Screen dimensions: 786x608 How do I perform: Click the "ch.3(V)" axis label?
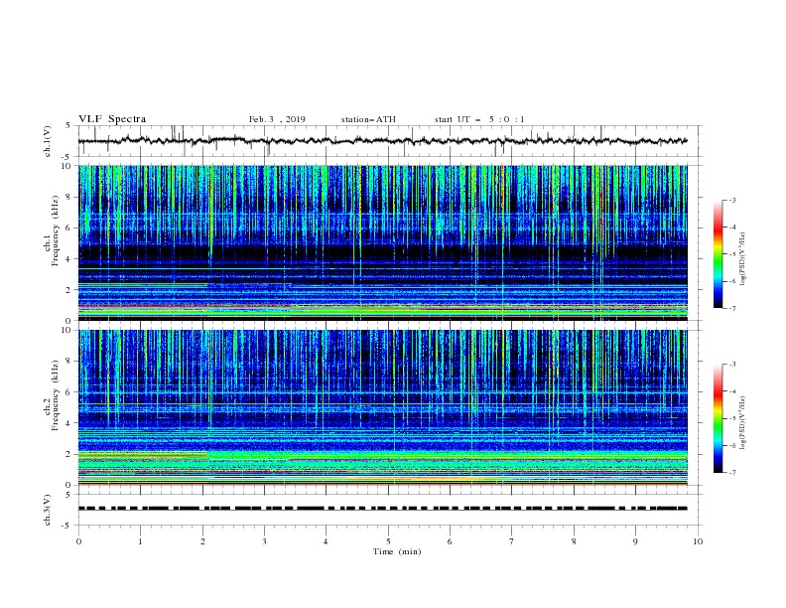[48, 510]
